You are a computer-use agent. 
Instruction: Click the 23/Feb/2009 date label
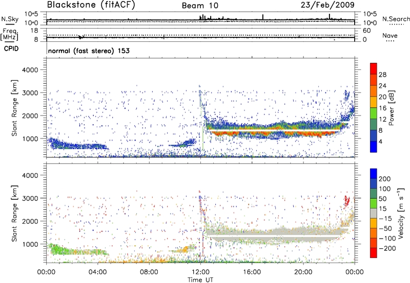coord(327,5)
